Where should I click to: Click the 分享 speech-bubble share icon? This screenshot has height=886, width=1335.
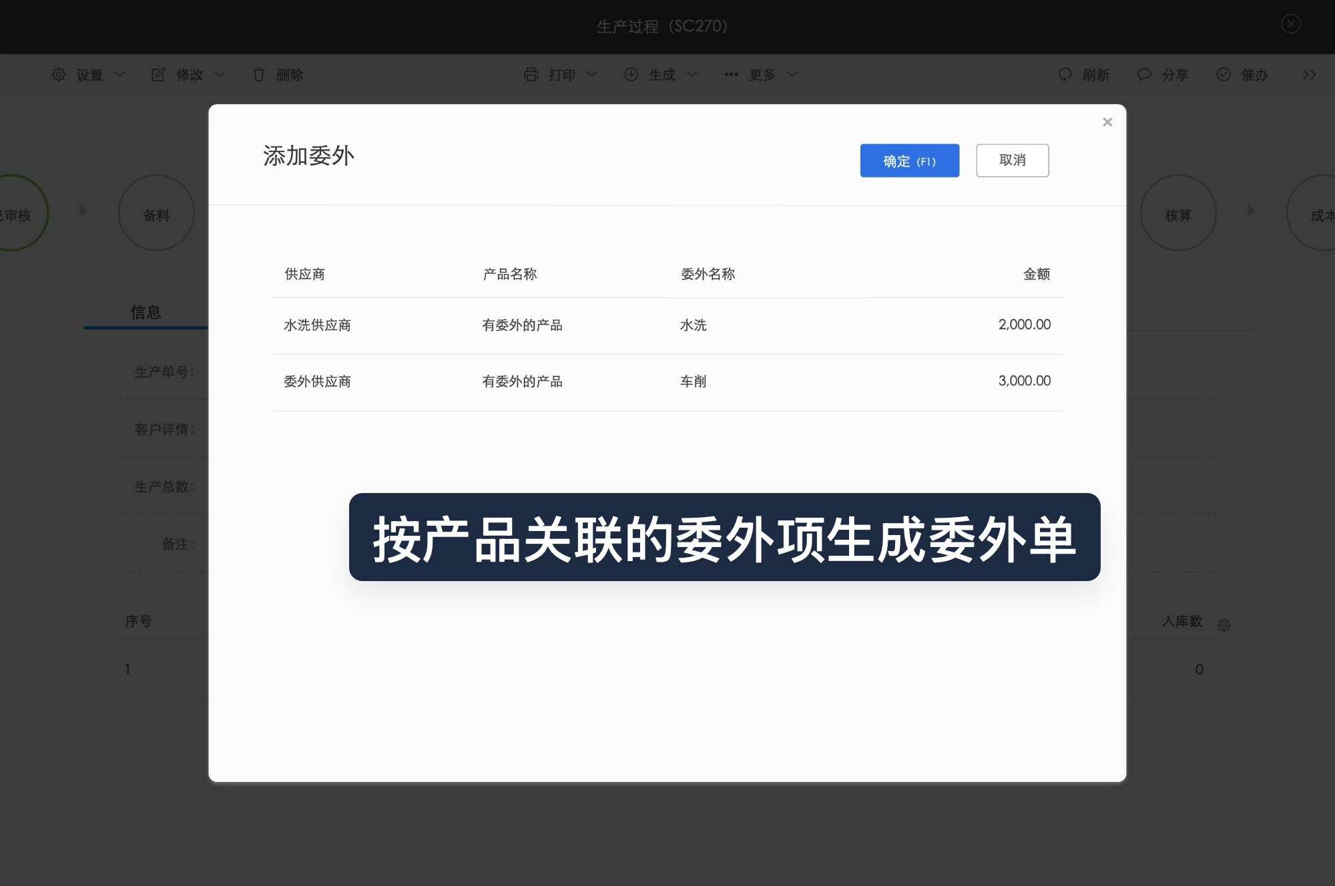[1144, 75]
